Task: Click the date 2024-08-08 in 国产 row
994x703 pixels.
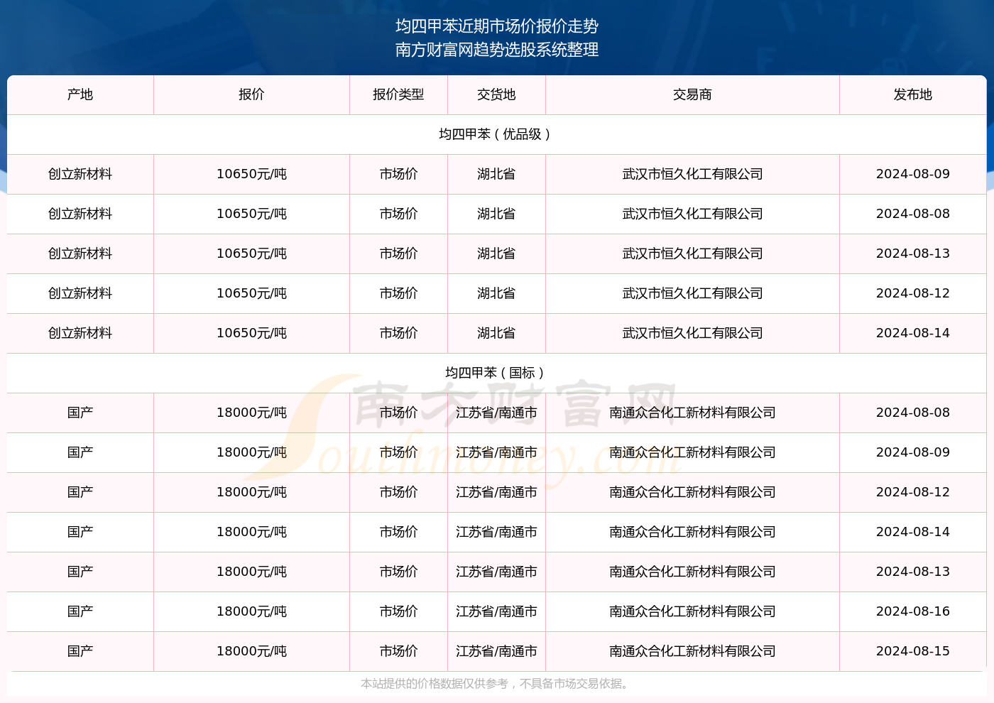Action: 913,413
